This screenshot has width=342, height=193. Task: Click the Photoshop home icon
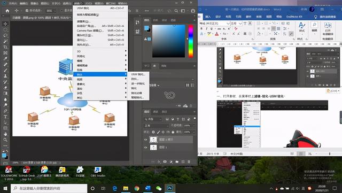pyautogui.click(x=7, y=11)
